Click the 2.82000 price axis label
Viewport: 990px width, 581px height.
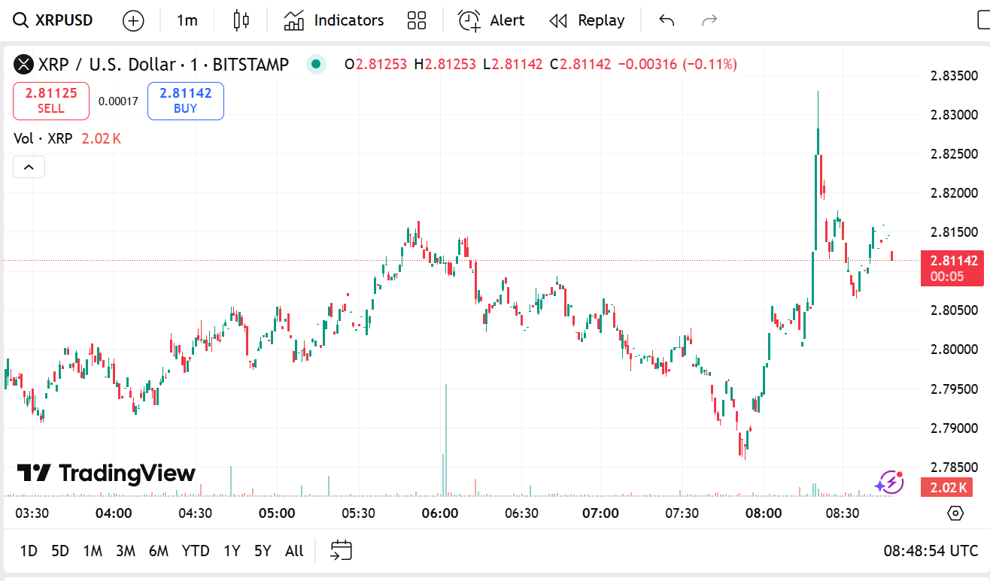pyautogui.click(x=954, y=193)
